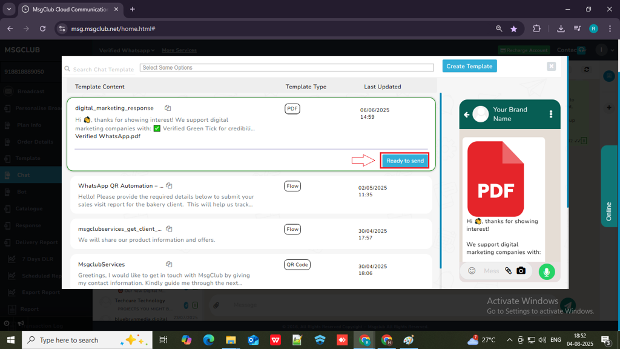Open the Paint app from the taskbar
Image resolution: width=620 pixels, height=349 pixels.
pyautogui.click(x=409, y=340)
